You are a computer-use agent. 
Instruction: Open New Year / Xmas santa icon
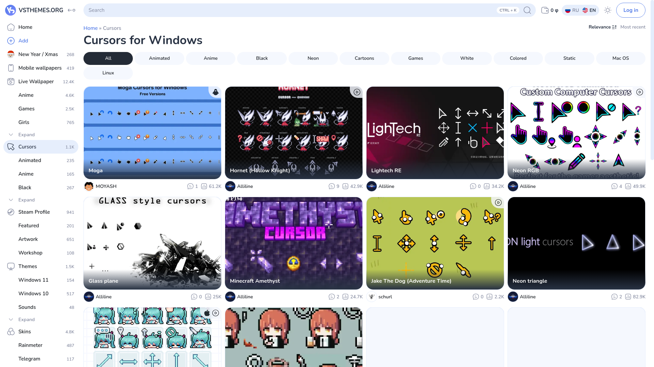click(11, 54)
